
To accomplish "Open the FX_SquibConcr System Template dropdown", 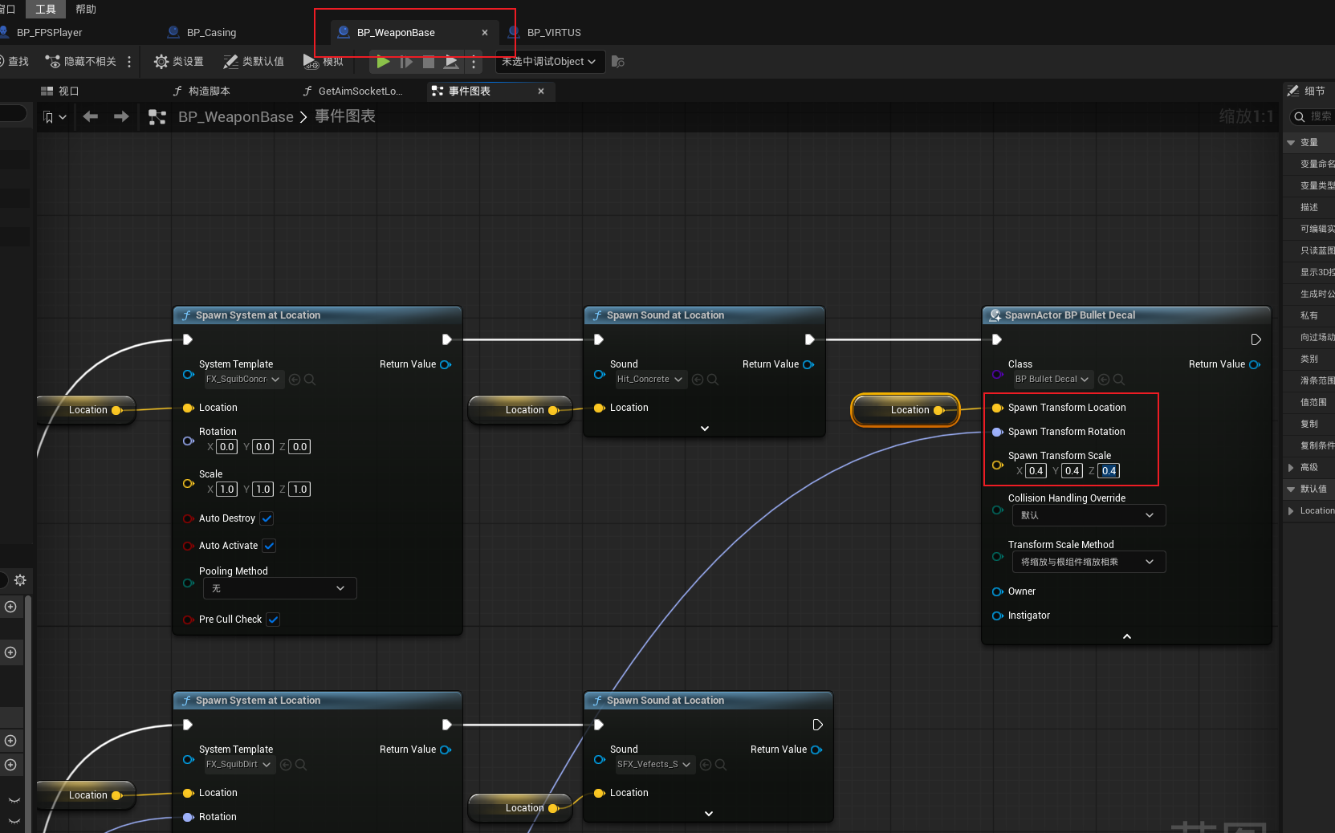I will click(243, 380).
